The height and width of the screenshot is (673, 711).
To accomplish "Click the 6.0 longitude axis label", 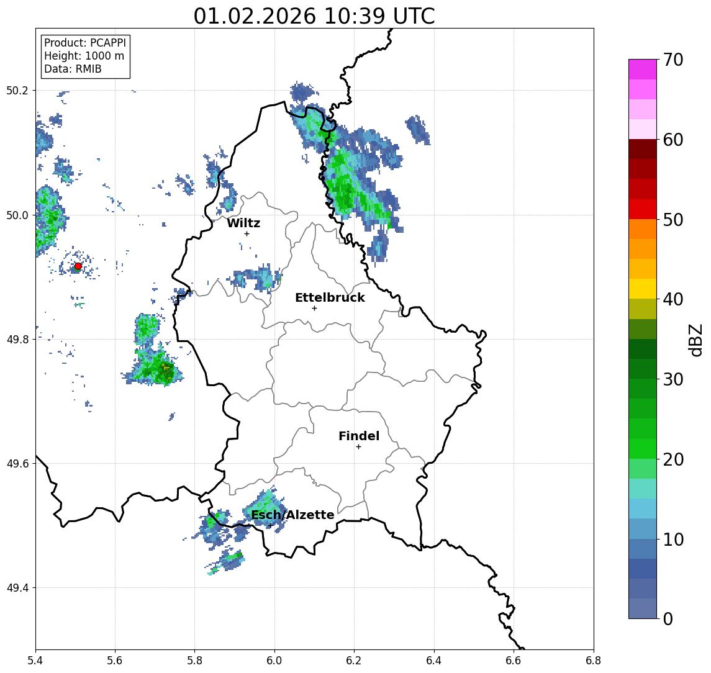I will (x=274, y=661).
